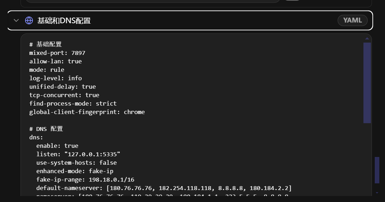
Task: Click the fake-ip-range: 198.18.0.1/16 line
Action: [x=85, y=179]
